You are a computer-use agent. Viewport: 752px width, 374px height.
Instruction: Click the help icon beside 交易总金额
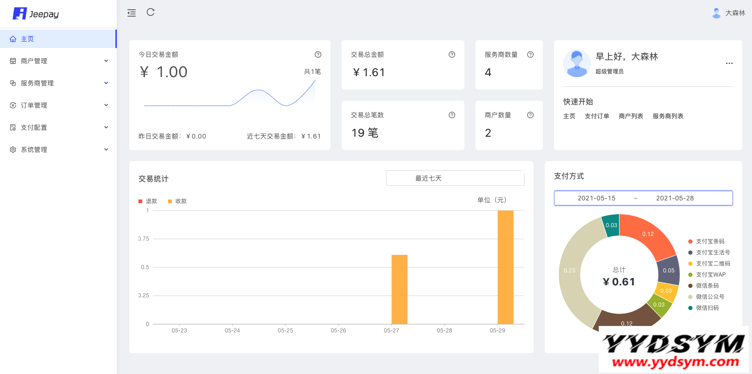tap(452, 54)
